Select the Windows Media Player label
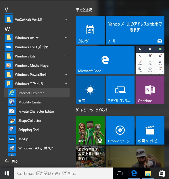This screenshot has height=179, width=169. coord(32,66)
